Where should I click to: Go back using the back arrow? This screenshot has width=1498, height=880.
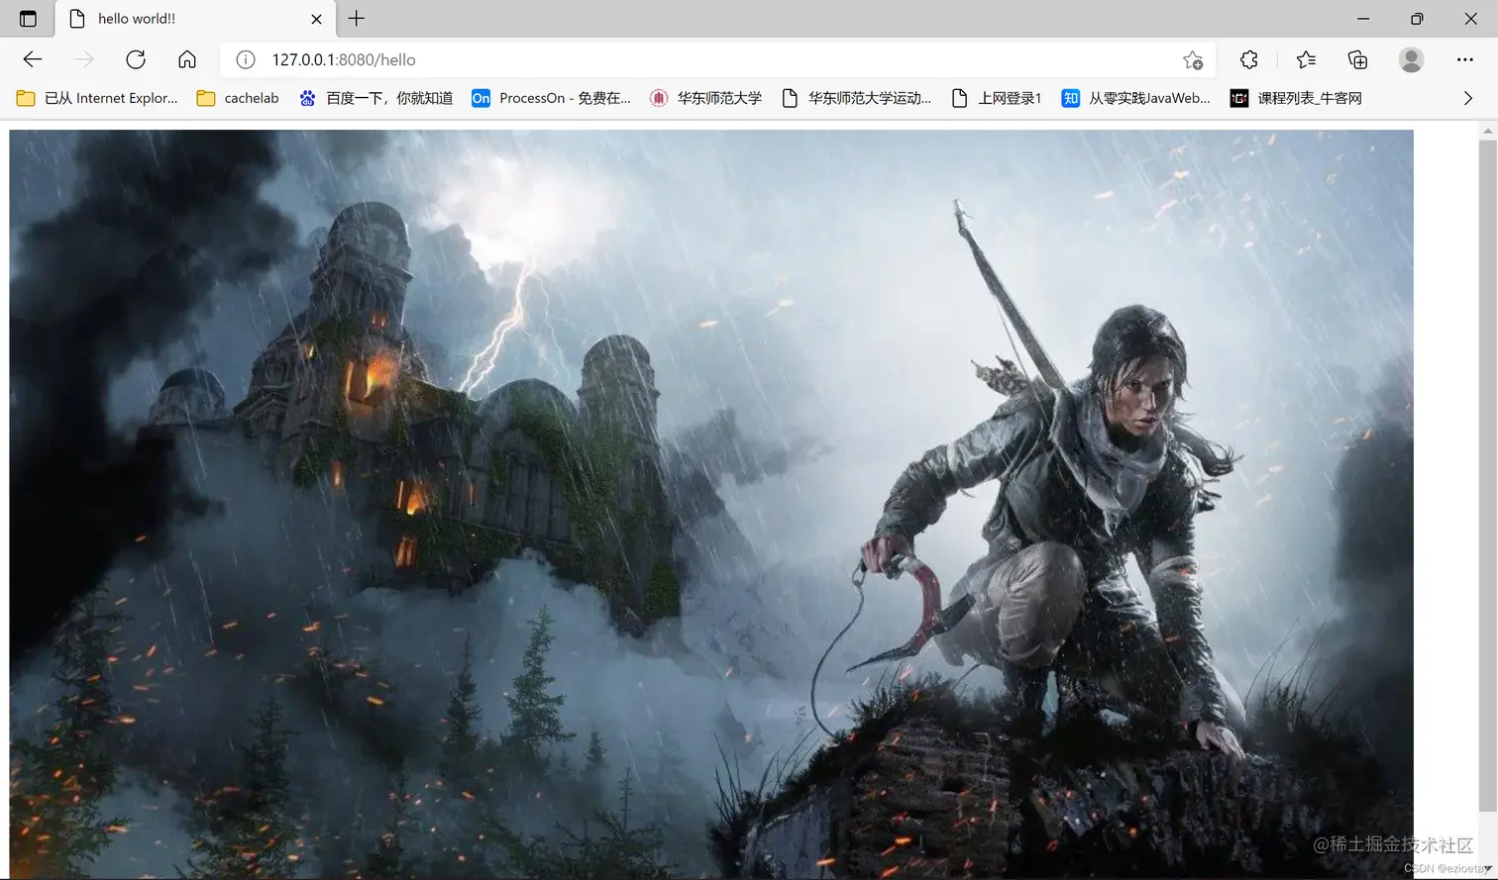coord(33,59)
